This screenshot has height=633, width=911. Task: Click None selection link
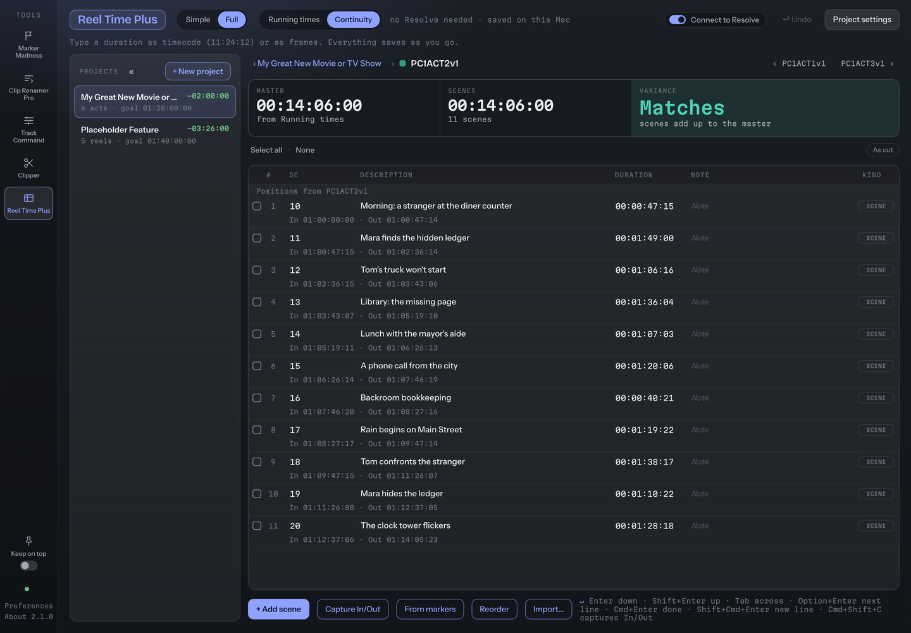pos(305,150)
